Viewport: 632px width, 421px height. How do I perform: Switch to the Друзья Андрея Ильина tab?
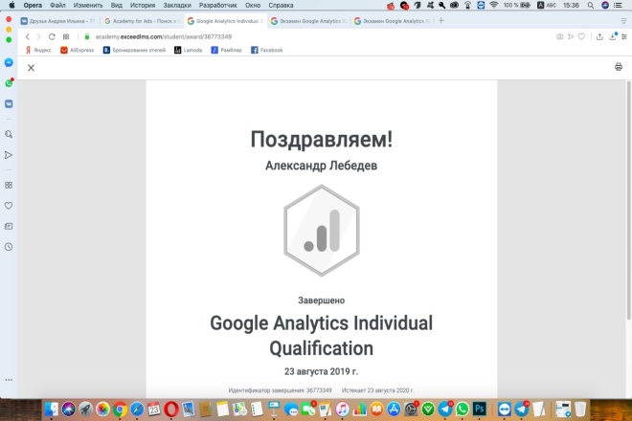(x=58, y=21)
